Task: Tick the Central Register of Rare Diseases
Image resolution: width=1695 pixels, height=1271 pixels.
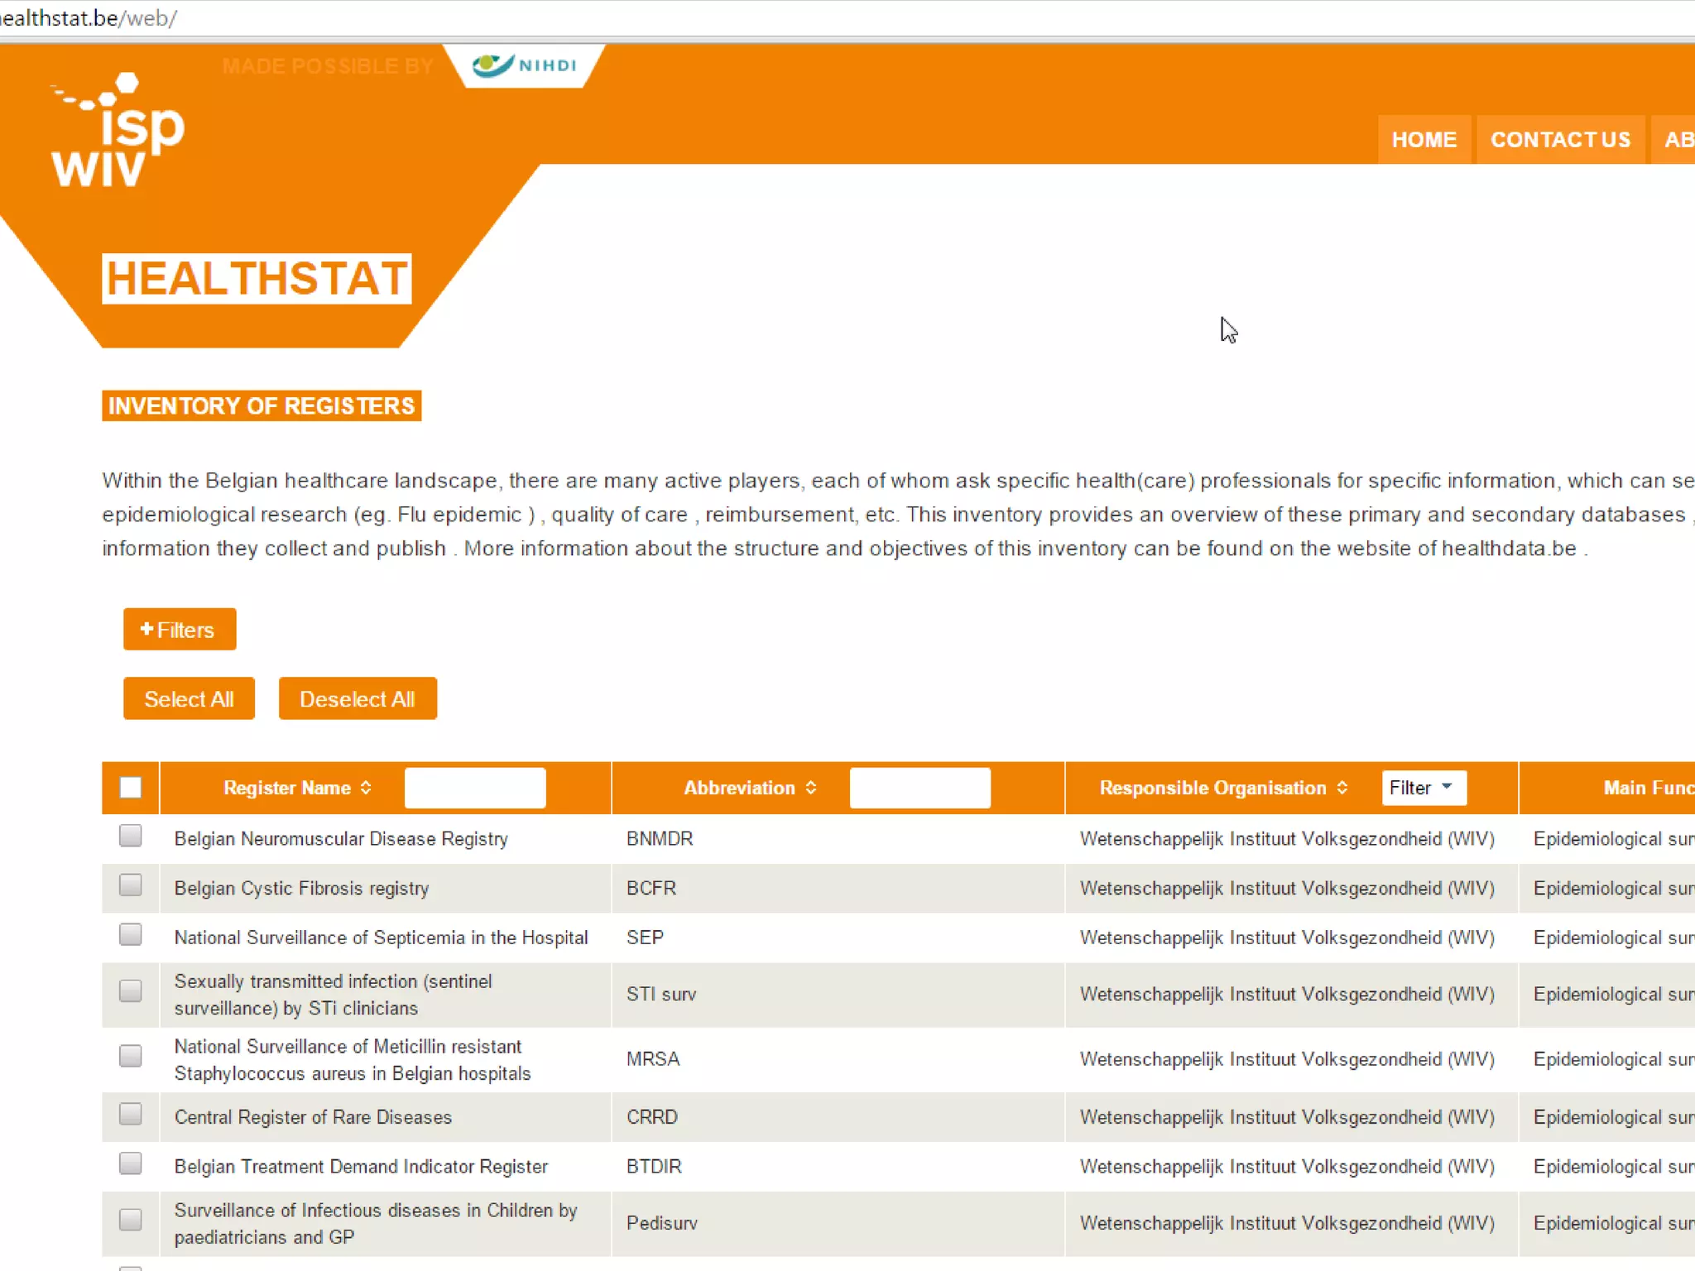Action: [x=131, y=1115]
